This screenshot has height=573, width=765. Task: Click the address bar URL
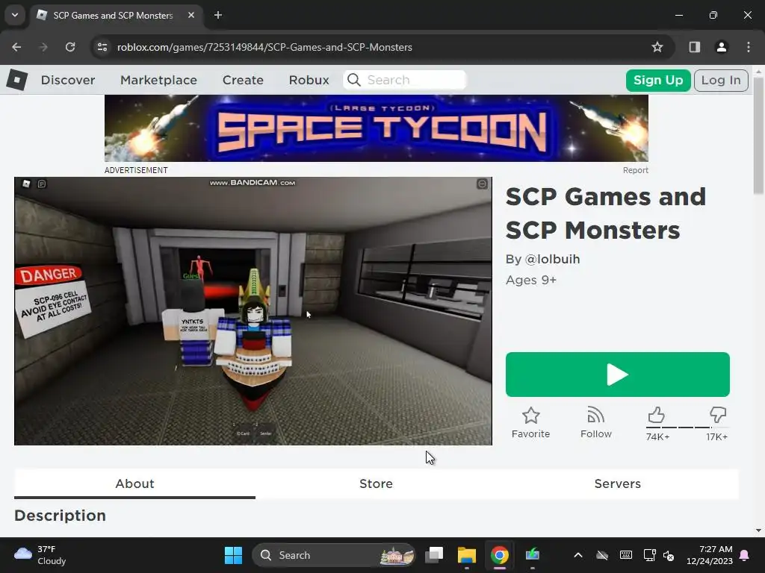click(x=265, y=47)
